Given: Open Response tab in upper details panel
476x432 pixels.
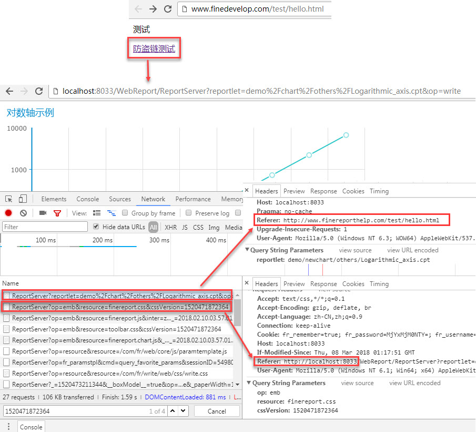Looking at the screenshot, I should pyautogui.click(x=323, y=191).
